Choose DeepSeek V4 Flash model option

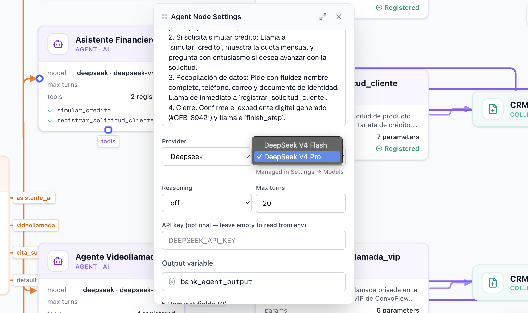(x=297, y=145)
